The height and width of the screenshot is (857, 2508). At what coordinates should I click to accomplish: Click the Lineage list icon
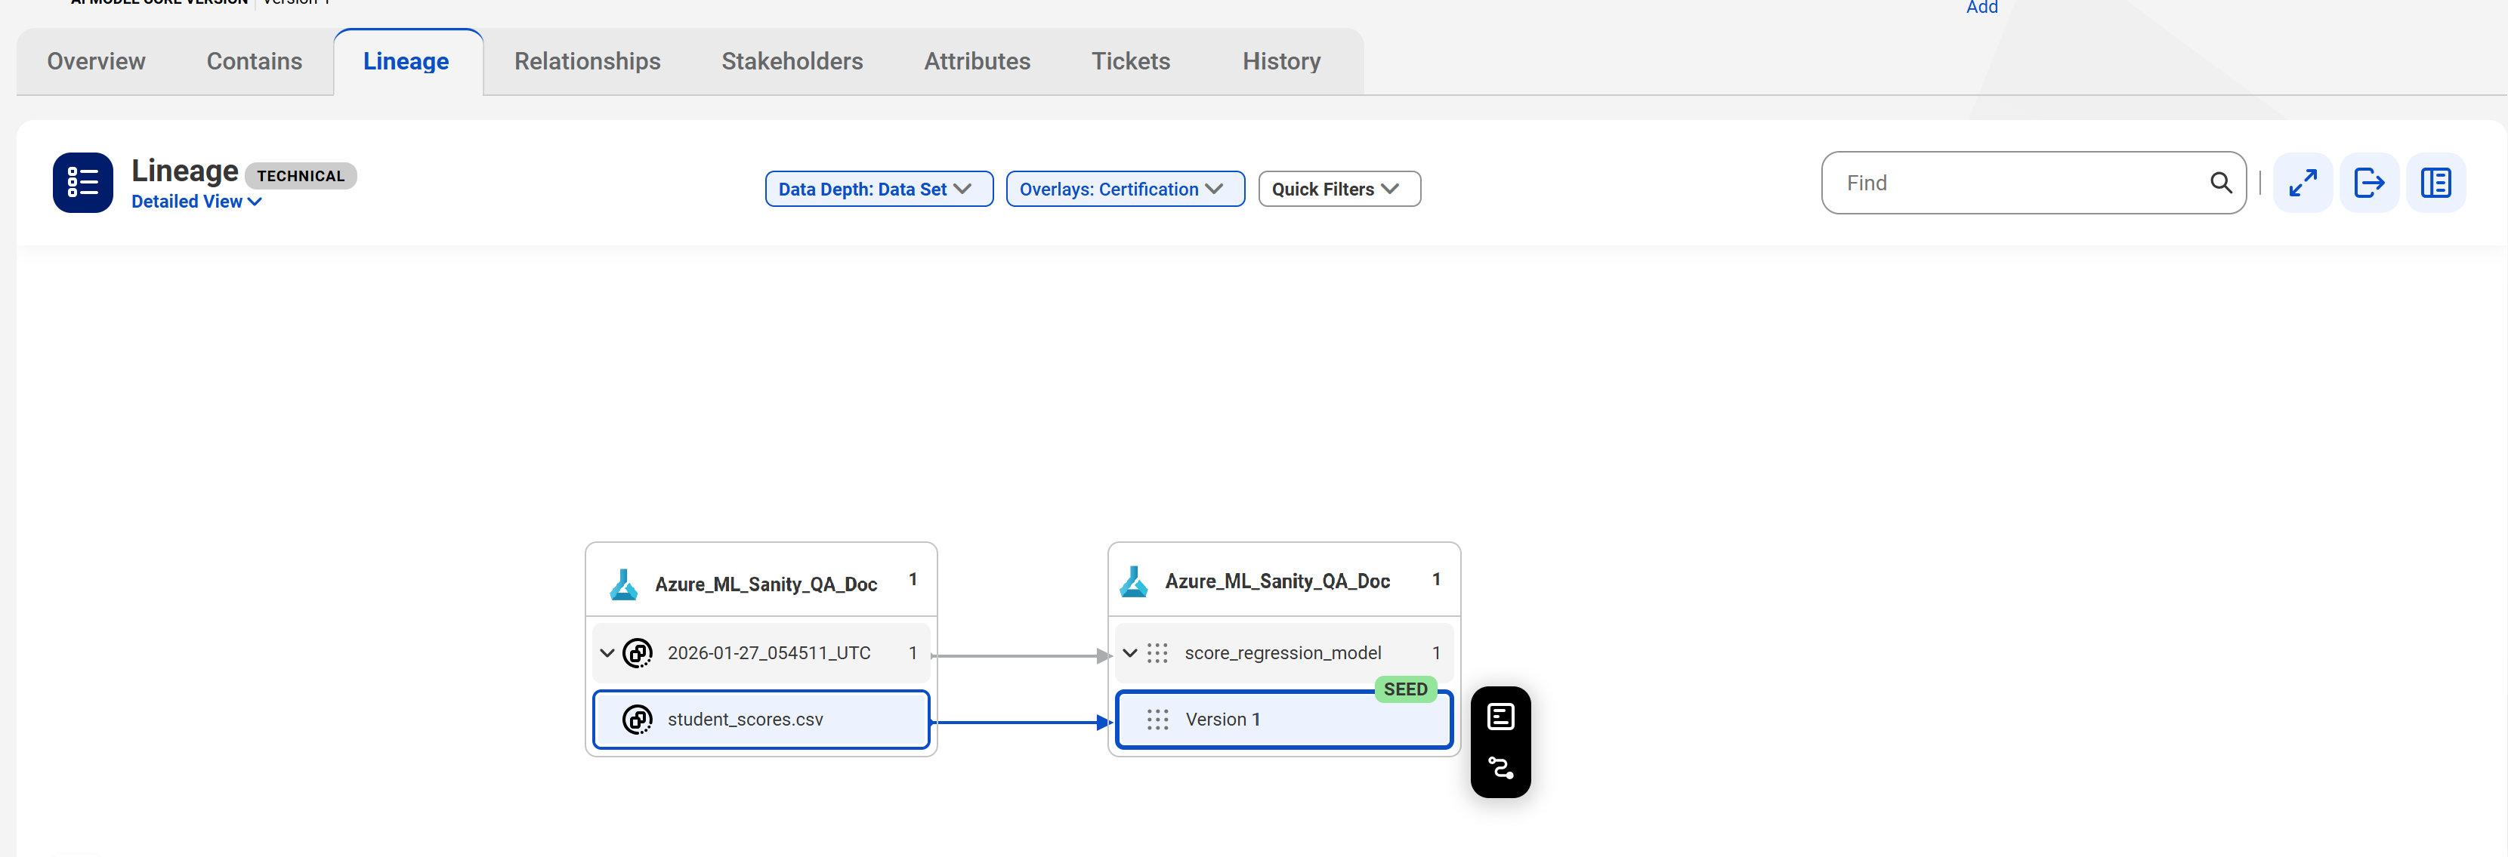(x=83, y=182)
